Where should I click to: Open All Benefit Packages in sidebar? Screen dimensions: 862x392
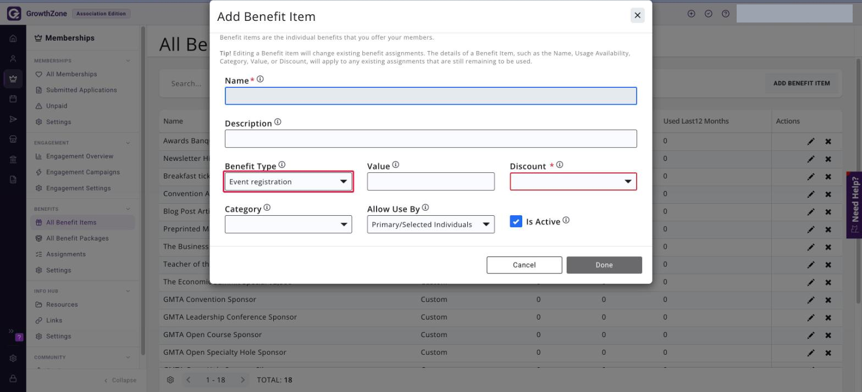coord(78,238)
